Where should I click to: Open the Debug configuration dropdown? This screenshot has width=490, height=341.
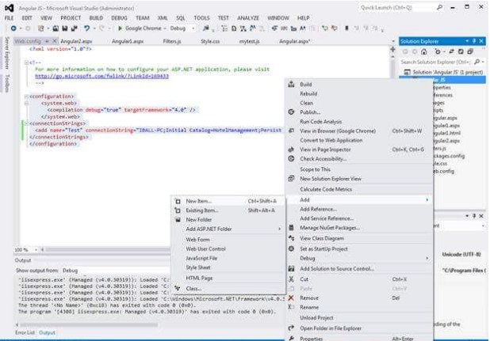pos(182,28)
